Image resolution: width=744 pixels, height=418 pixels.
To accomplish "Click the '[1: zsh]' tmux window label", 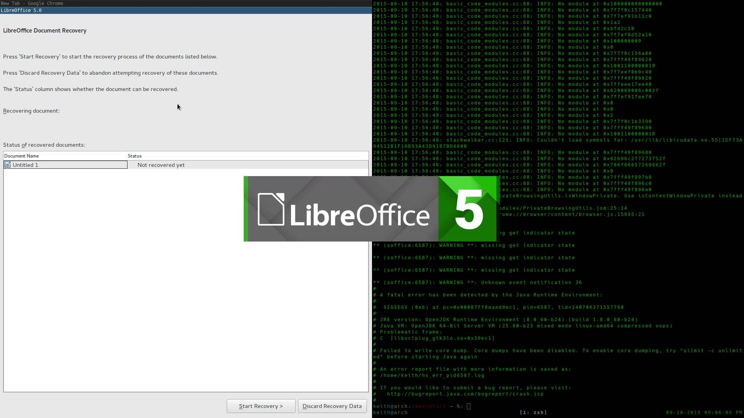I will point(533,413).
